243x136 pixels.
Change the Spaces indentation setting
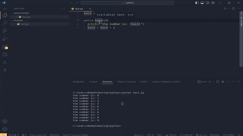pyautogui.click(x=139, y=135)
